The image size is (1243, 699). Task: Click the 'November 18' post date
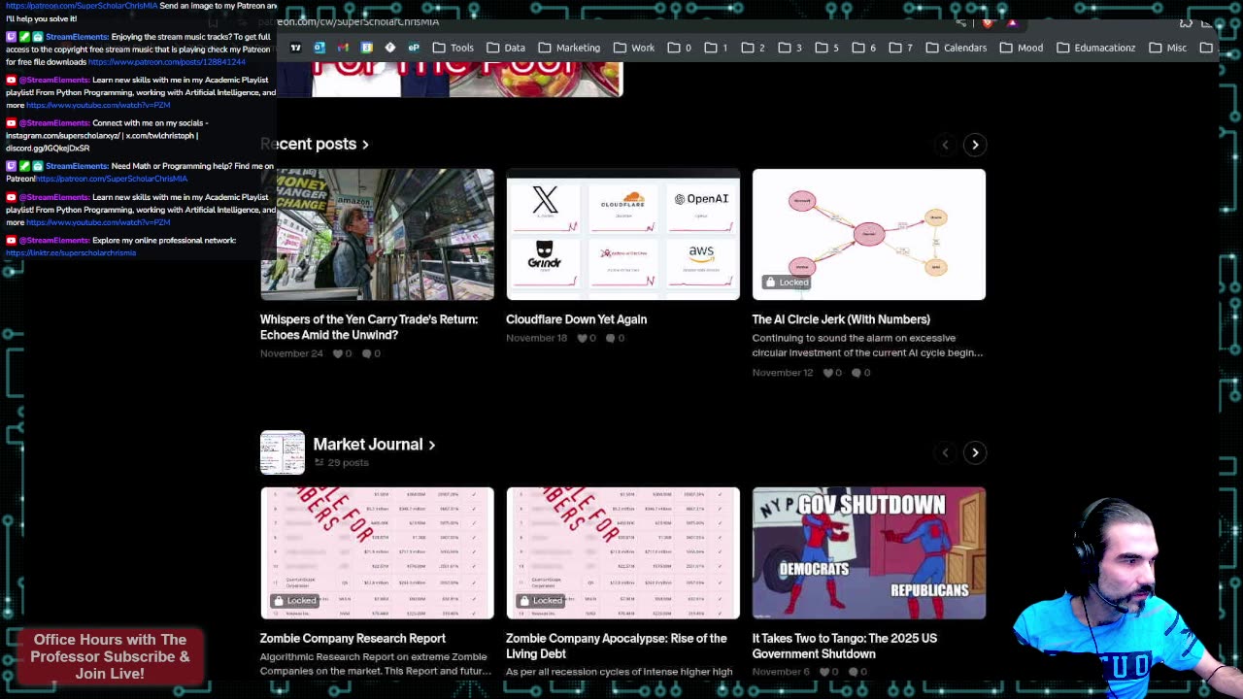(x=536, y=338)
